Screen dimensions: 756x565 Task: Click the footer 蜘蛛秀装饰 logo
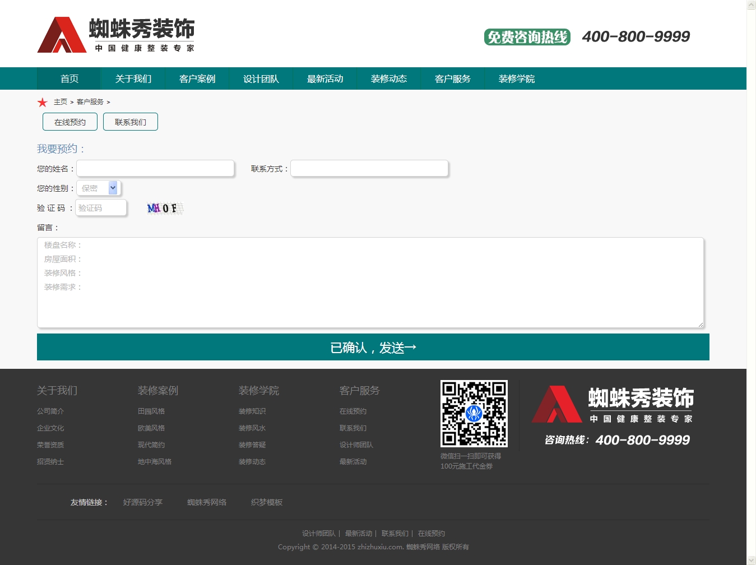coord(613,405)
